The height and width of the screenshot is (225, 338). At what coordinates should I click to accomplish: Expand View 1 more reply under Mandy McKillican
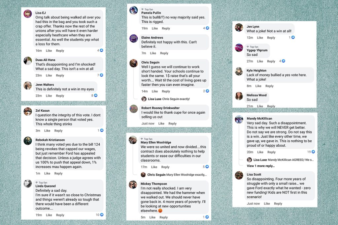(x=261, y=166)
